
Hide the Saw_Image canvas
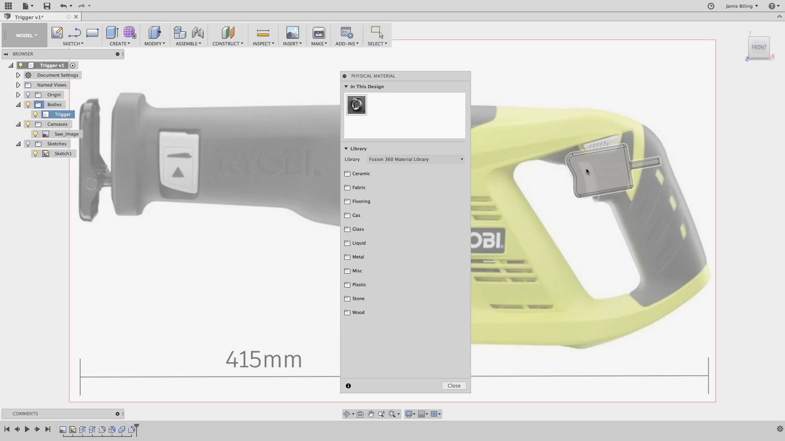click(x=35, y=134)
